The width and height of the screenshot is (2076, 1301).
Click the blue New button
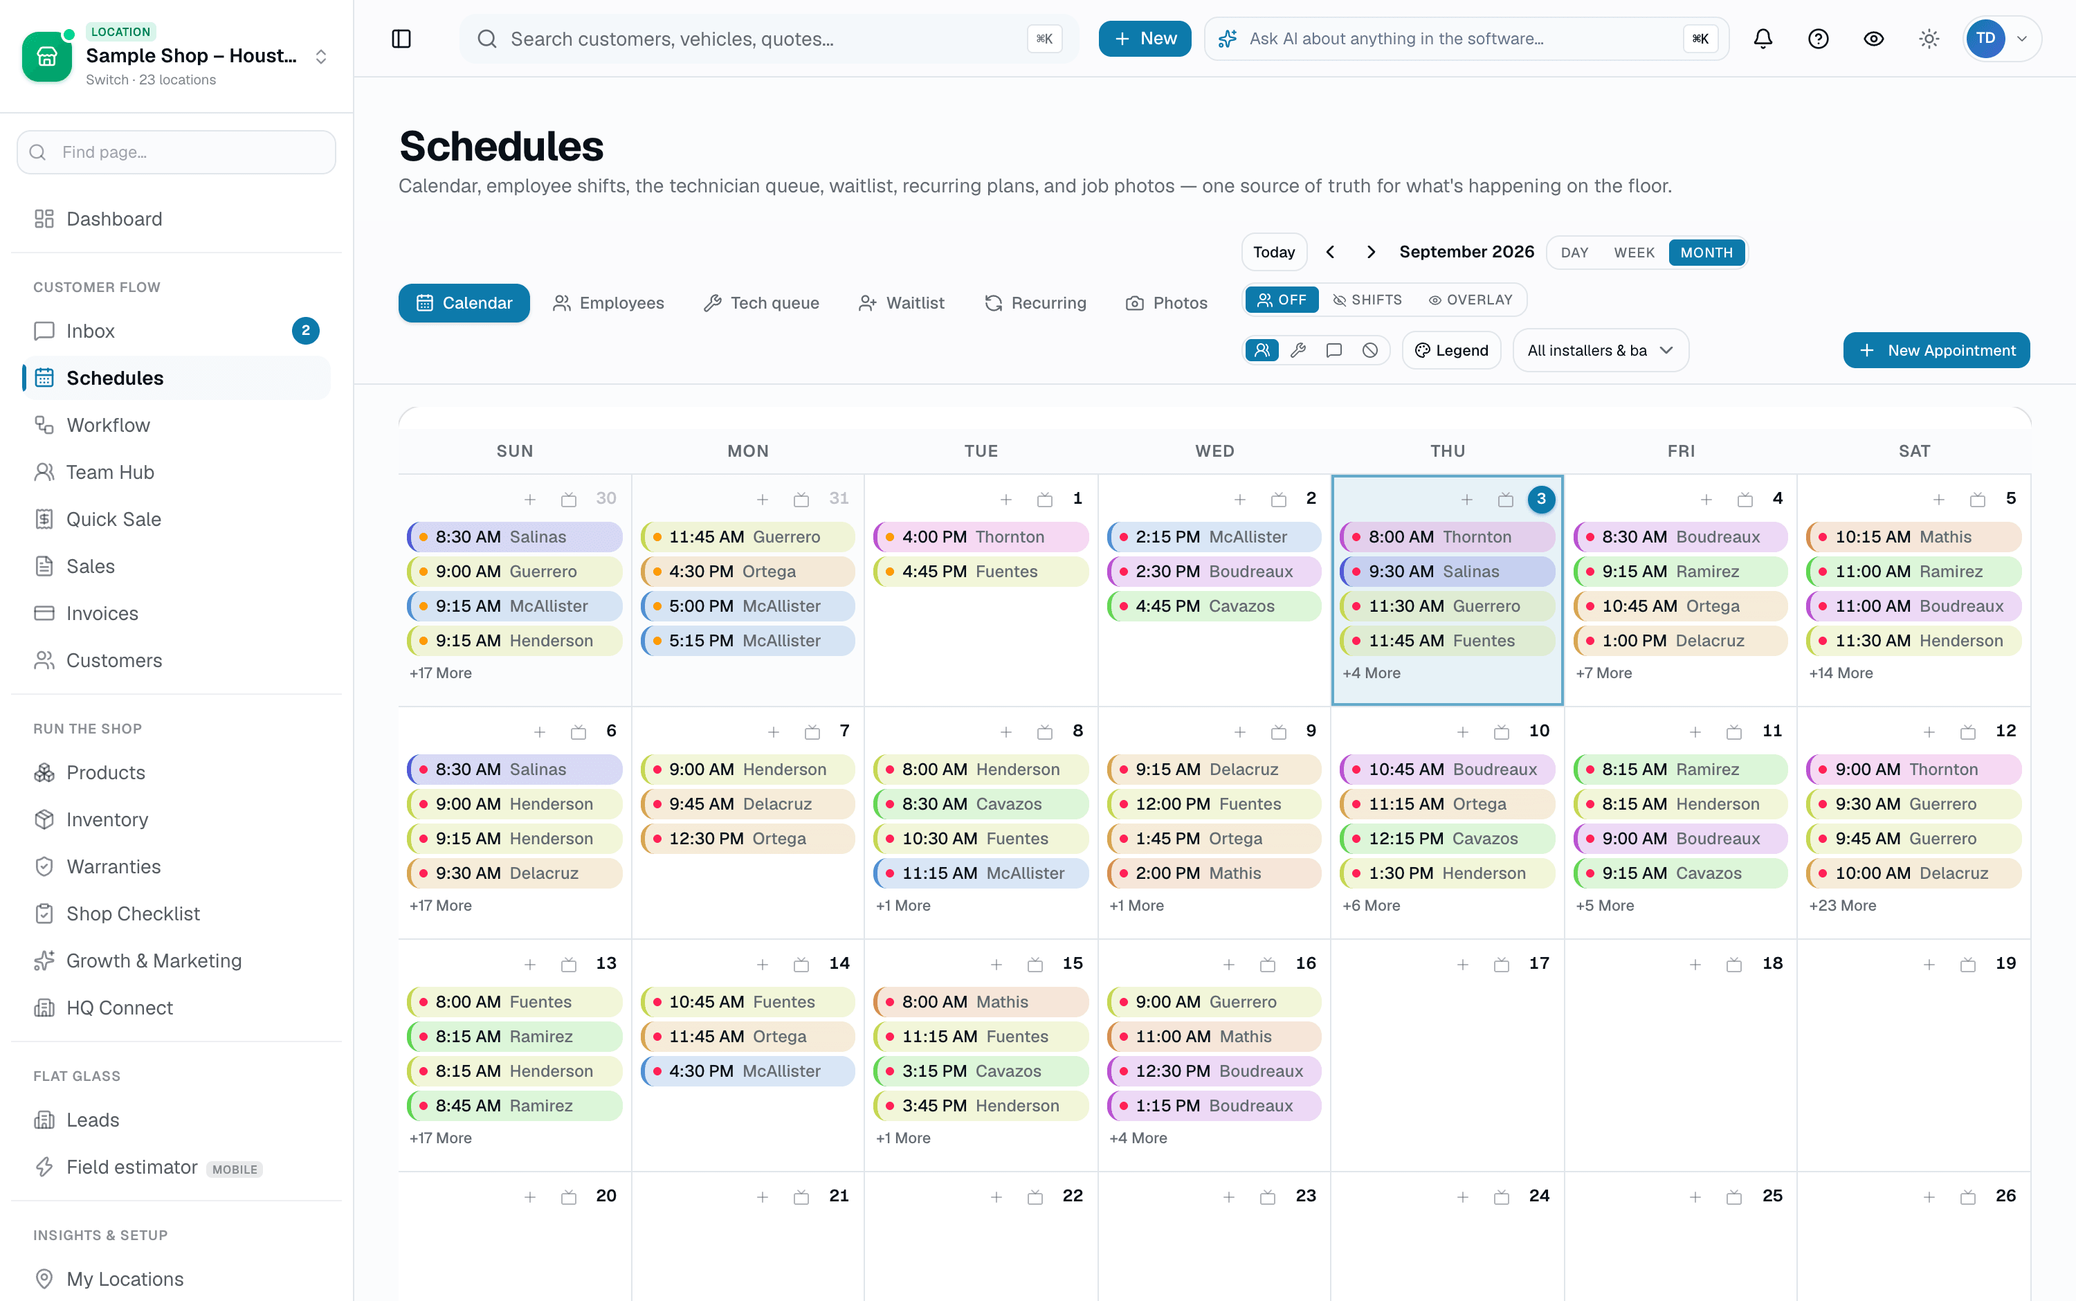pyautogui.click(x=1145, y=39)
